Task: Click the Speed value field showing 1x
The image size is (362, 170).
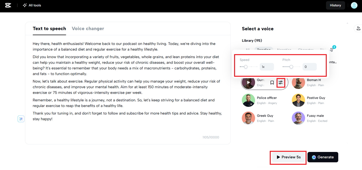Action: coord(267,67)
